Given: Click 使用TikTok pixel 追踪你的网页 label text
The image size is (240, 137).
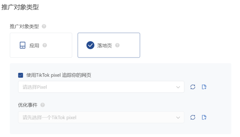Looking at the screenshot, I should 59,75.
